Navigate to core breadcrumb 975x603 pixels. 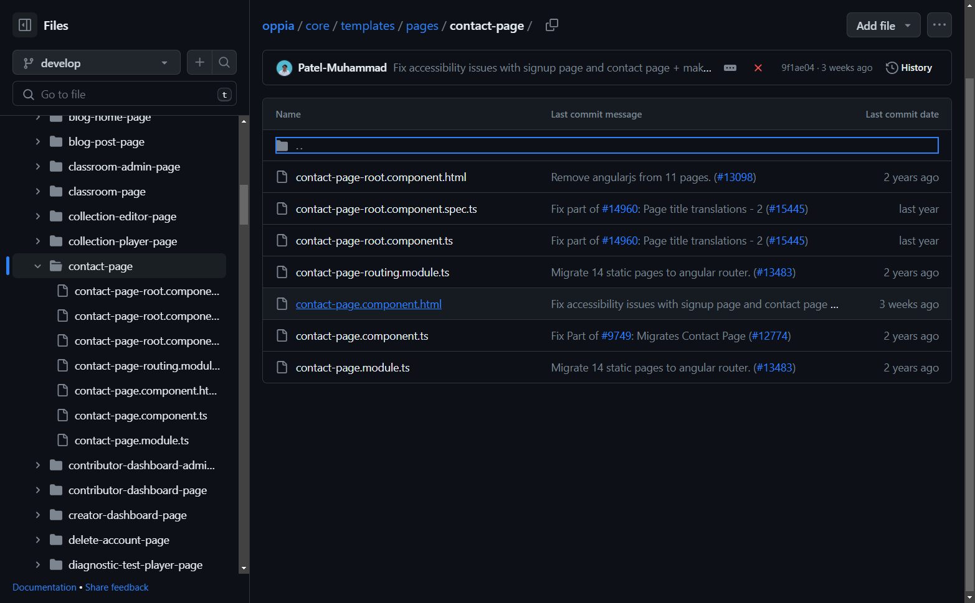tap(317, 26)
